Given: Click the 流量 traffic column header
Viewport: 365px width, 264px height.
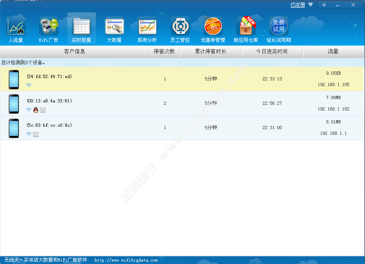Looking at the screenshot, I should (x=333, y=52).
